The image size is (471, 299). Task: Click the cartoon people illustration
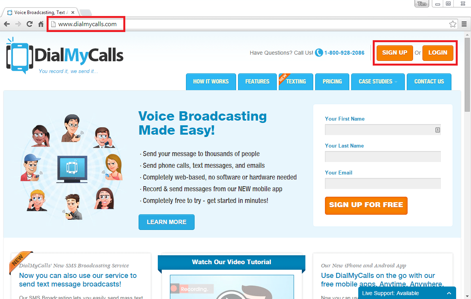[71, 168]
